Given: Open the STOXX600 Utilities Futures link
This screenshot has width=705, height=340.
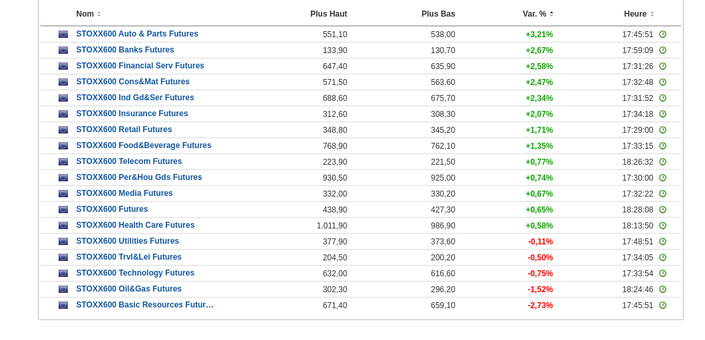Looking at the screenshot, I should click(x=127, y=241).
